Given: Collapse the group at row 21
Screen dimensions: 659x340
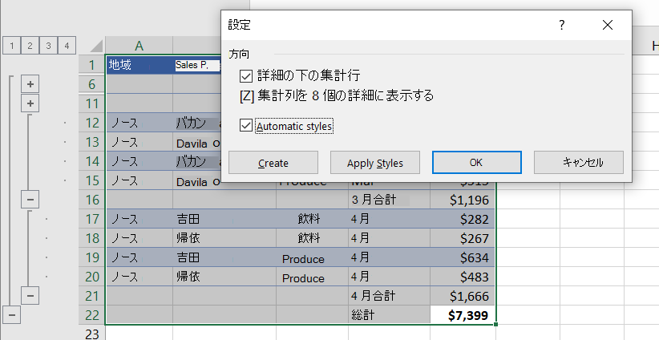Looking at the screenshot, I should point(30,295).
